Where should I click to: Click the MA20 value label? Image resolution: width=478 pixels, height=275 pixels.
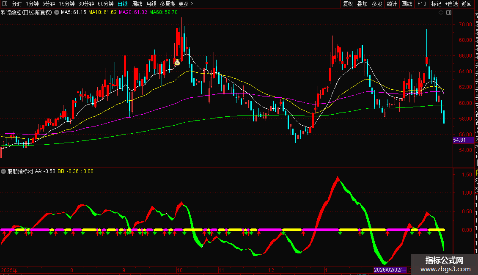pyautogui.click(x=133, y=12)
